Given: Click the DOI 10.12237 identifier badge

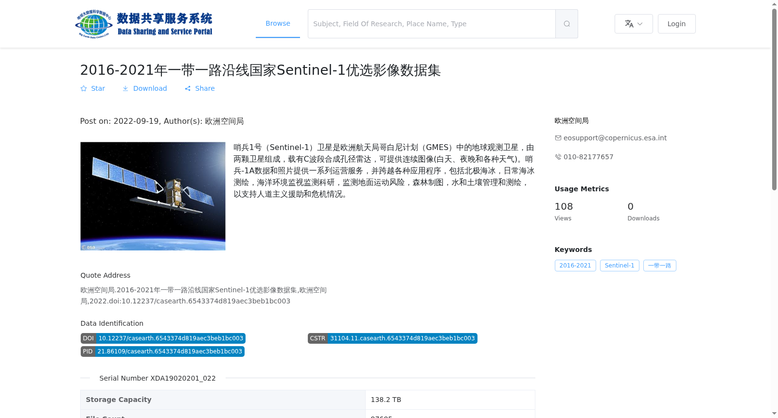Looking at the screenshot, I should click(163, 338).
